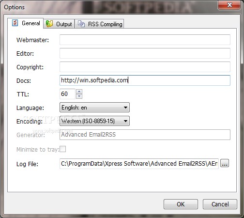Screen dimensions: 244x218
Task: Open the RSS Compiling tab
Action: pos(99,24)
